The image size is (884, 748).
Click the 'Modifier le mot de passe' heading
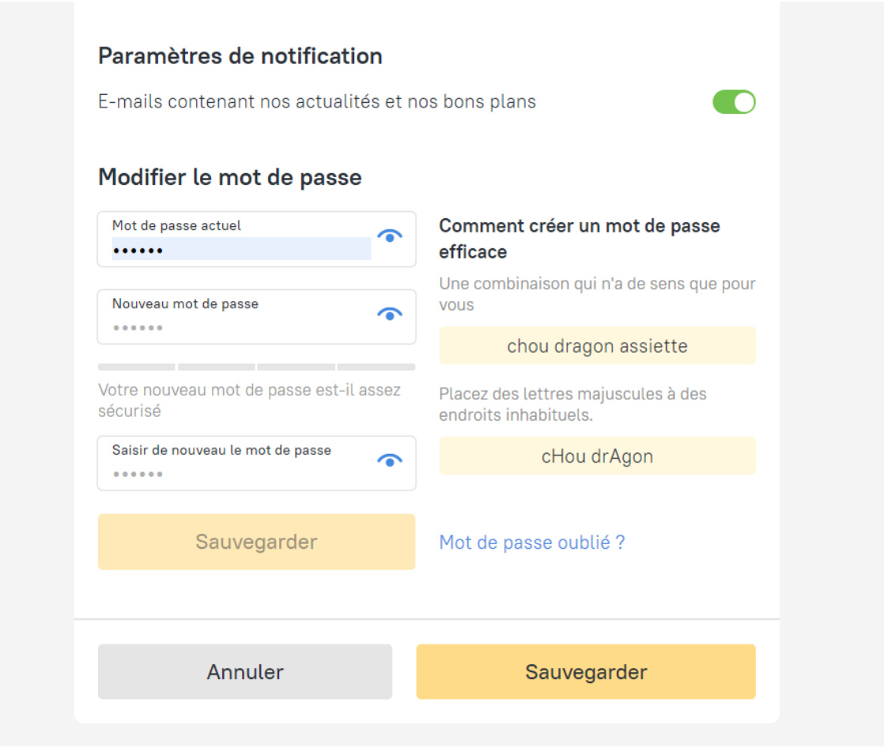pyautogui.click(x=230, y=177)
